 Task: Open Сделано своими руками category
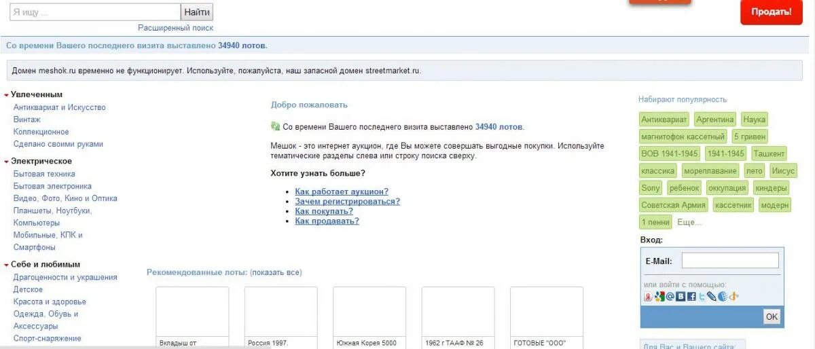click(x=58, y=144)
